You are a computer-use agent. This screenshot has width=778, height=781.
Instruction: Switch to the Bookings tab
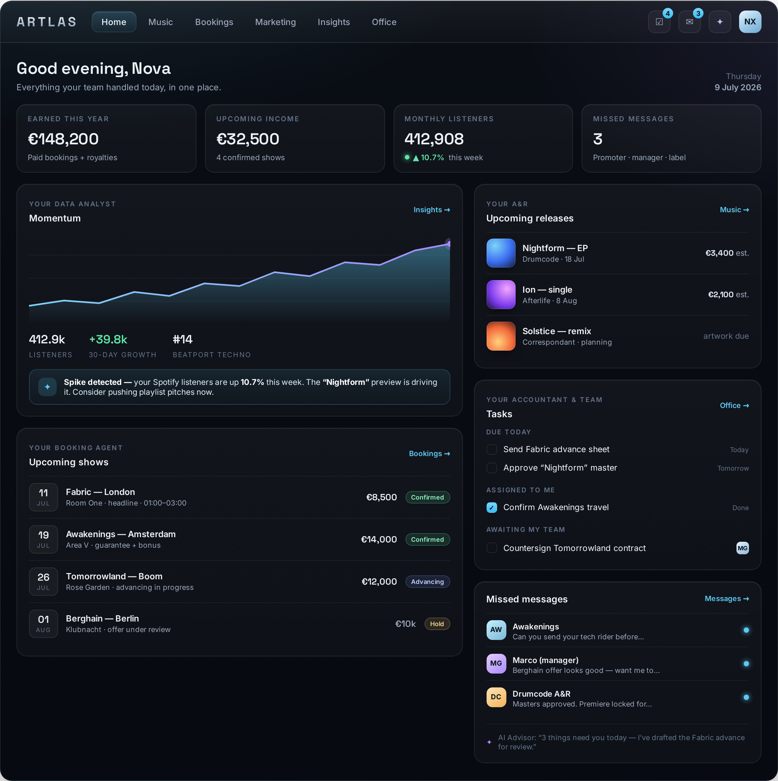click(214, 22)
